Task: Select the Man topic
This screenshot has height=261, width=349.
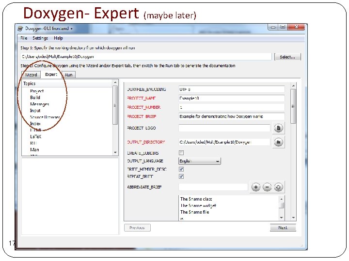Action: [x=34, y=149]
